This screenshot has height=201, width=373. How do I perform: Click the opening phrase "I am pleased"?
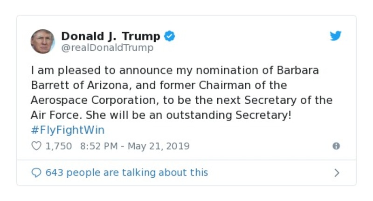[58, 72]
